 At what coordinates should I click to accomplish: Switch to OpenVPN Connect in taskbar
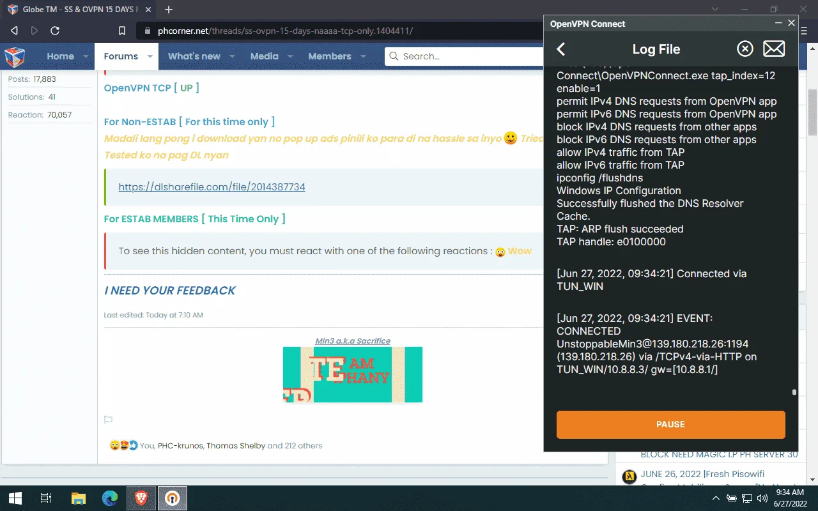tap(173, 498)
